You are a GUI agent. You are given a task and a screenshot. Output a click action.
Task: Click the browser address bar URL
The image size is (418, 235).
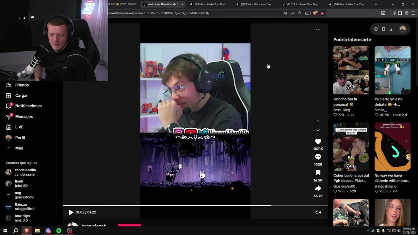[159, 13]
